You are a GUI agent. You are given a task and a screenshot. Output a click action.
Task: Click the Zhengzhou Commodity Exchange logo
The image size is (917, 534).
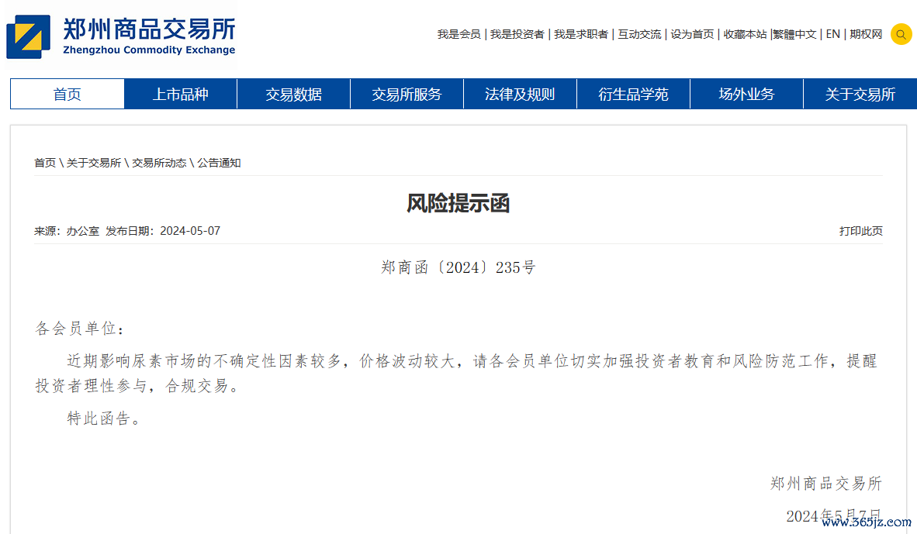pyautogui.click(x=121, y=36)
